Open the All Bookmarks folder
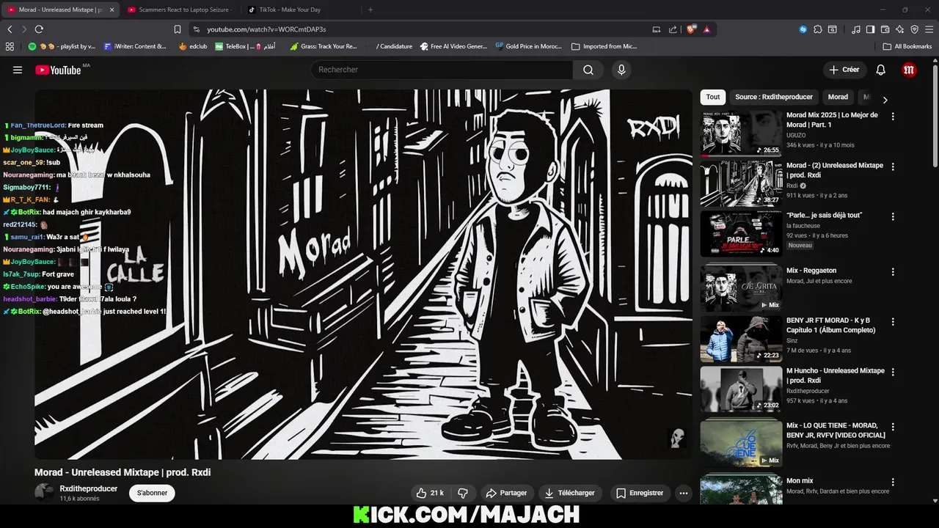This screenshot has height=528, width=939. [x=907, y=46]
